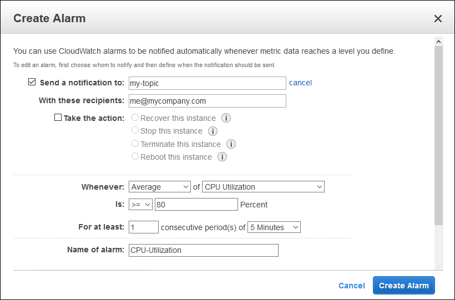This screenshot has width=455, height=300.
Task: Open the >= comparison operator dropdown
Action: coord(140,205)
